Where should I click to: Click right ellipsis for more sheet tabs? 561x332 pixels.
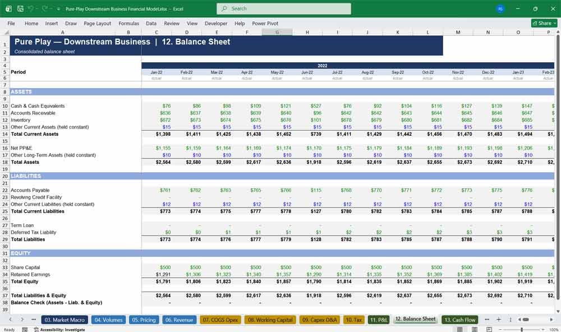coord(487,320)
